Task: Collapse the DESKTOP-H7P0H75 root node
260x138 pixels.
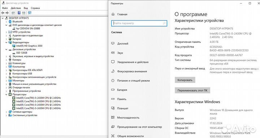Action: tap(3, 18)
